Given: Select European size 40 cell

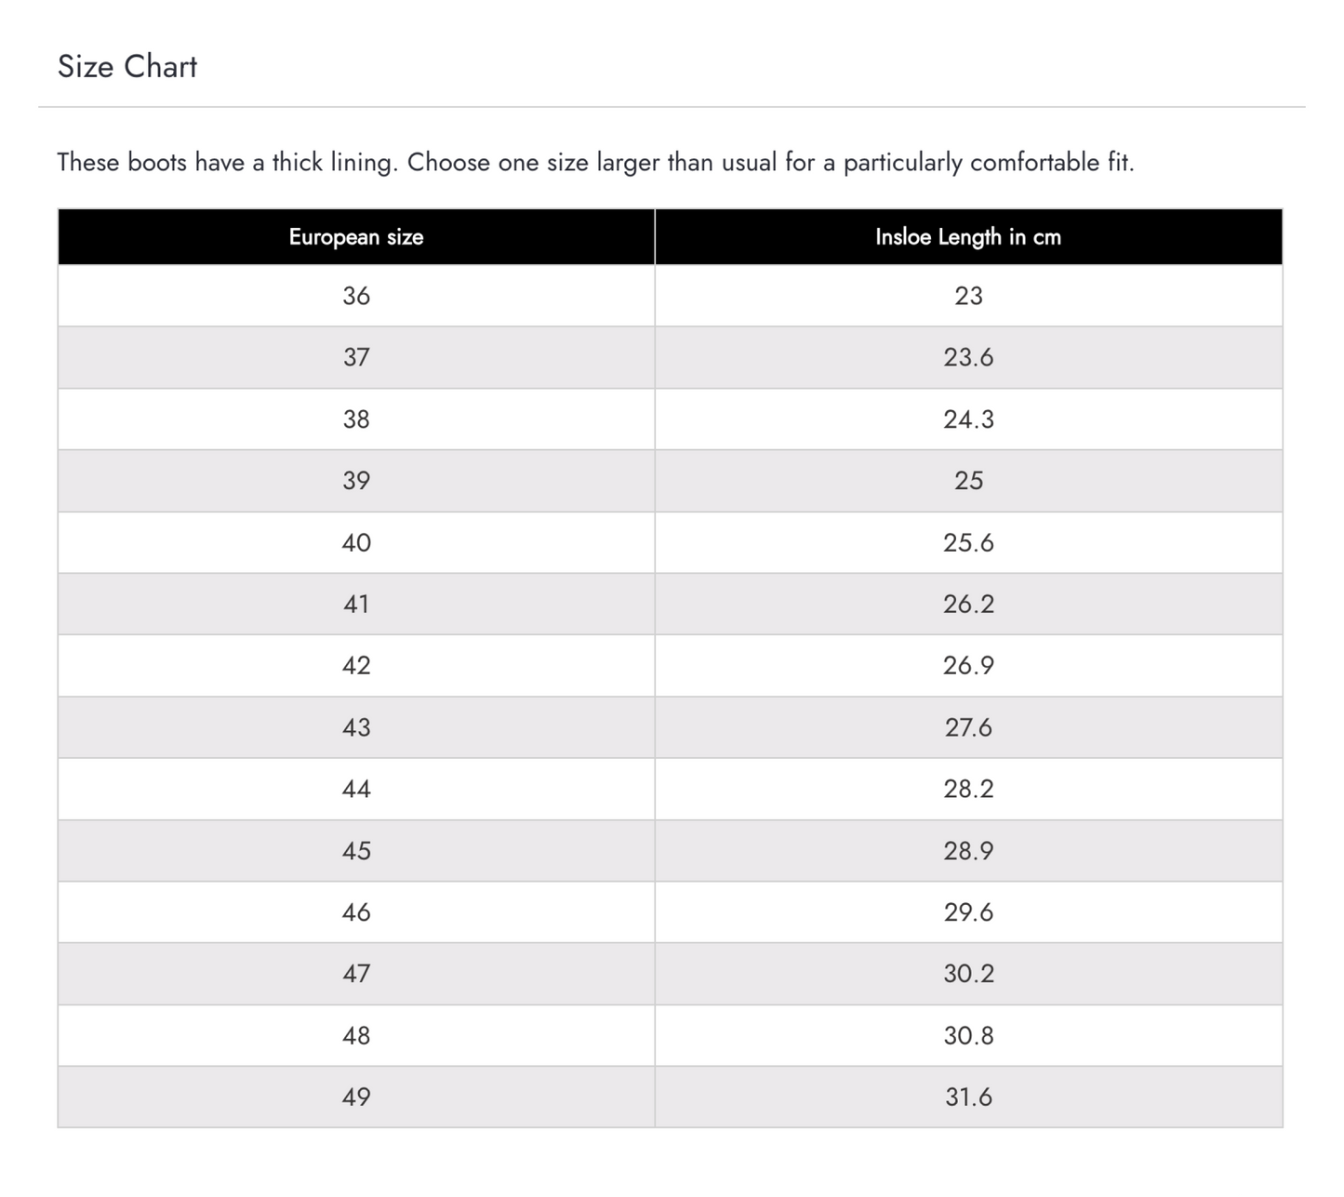Looking at the screenshot, I should tap(356, 542).
